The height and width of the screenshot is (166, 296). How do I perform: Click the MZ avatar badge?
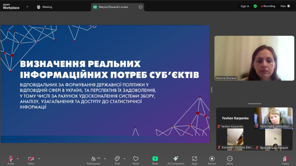(95, 7)
